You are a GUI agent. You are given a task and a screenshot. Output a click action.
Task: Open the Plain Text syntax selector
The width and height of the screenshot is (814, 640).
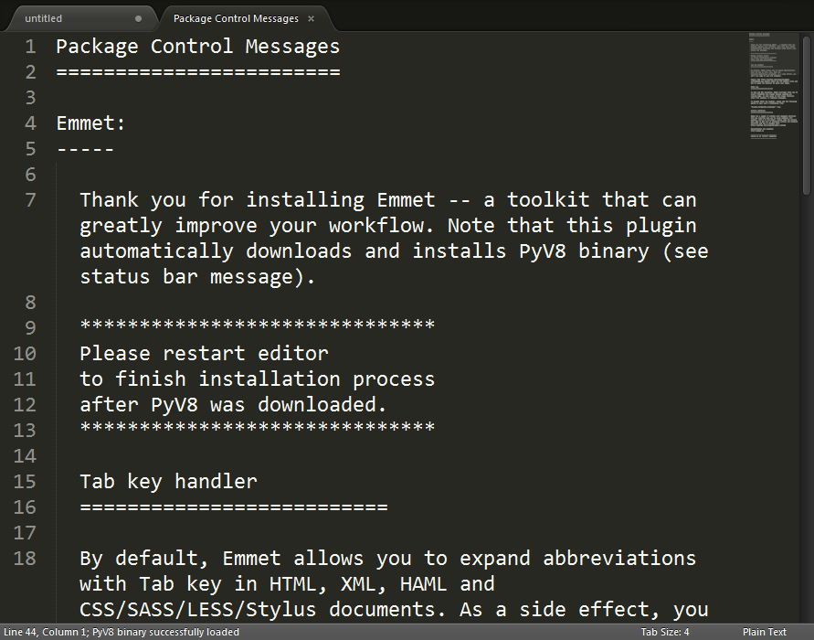pos(765,632)
